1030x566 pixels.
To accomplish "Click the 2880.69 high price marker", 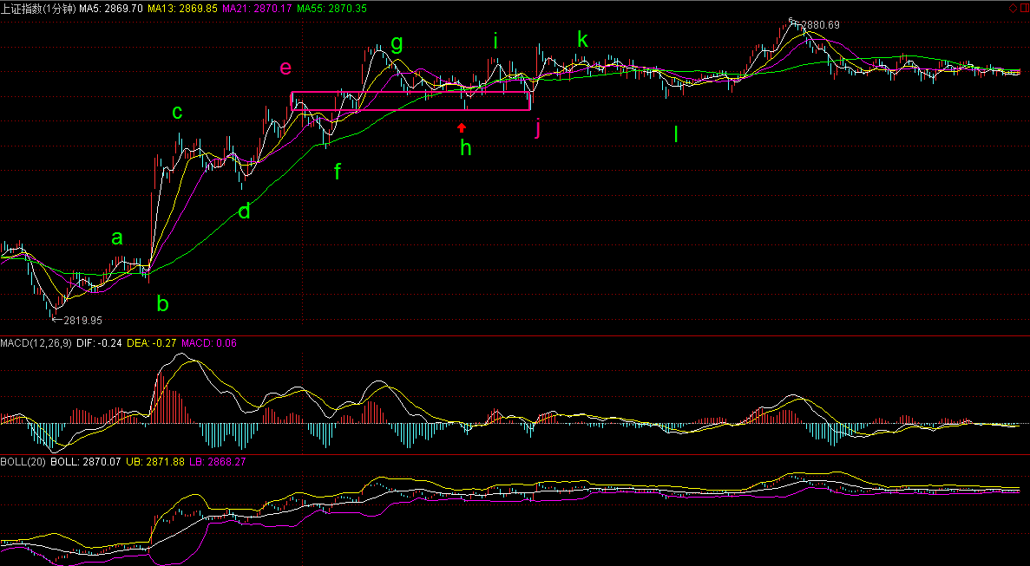I will (820, 26).
